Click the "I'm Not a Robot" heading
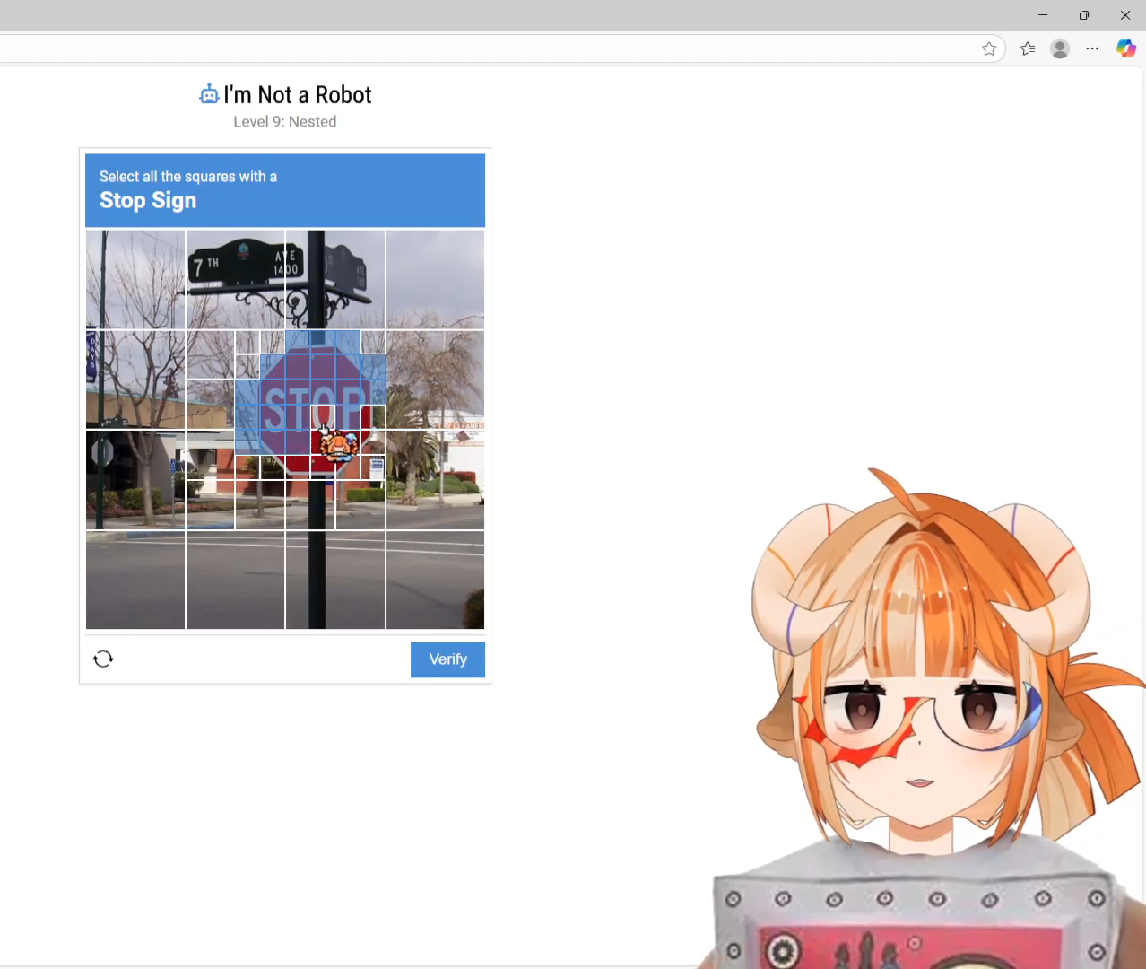The height and width of the screenshot is (969, 1146). pos(298,94)
